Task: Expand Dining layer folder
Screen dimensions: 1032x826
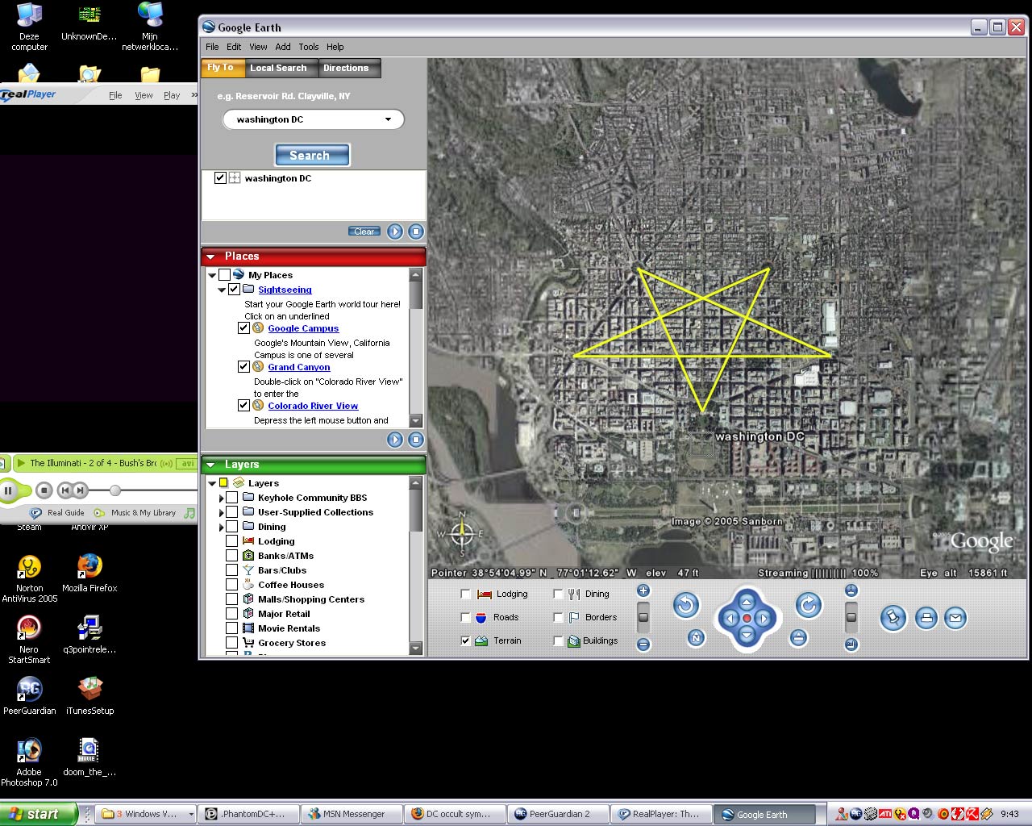Action: point(222,527)
